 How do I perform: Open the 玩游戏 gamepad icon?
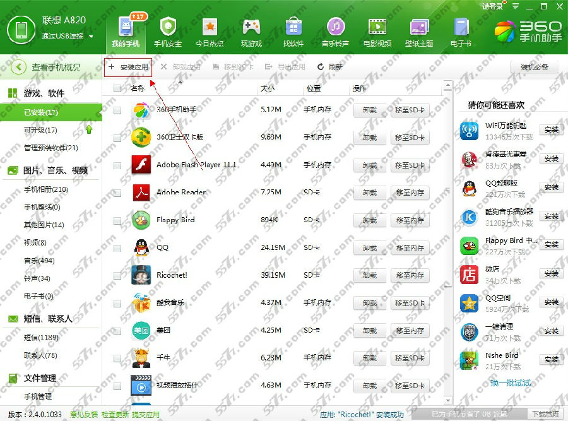(x=251, y=27)
